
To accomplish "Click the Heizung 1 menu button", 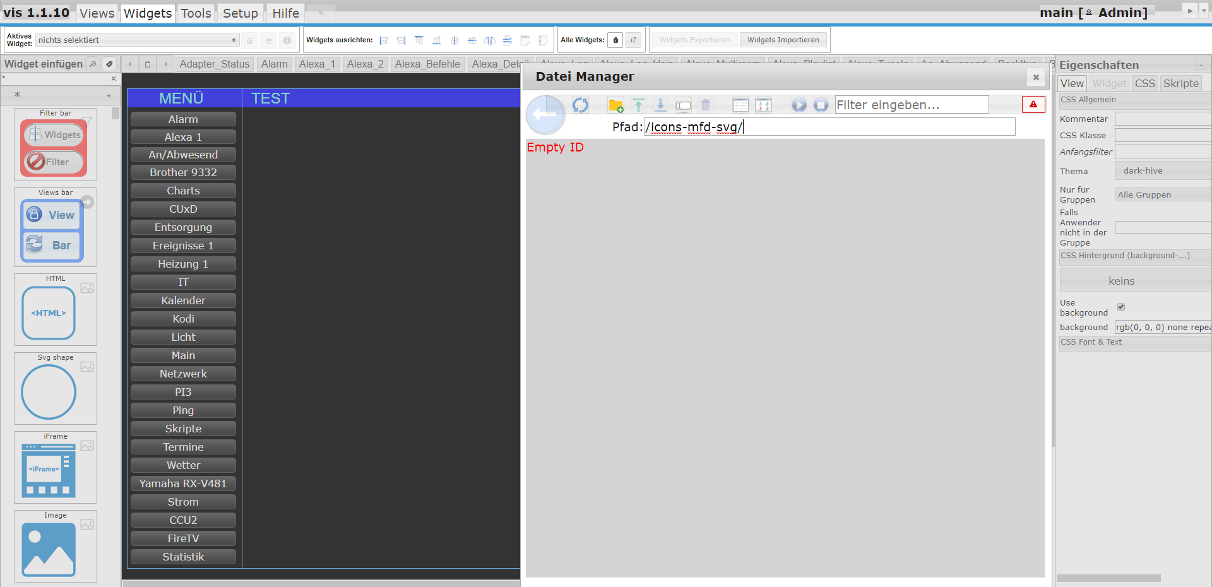I will pos(183,264).
